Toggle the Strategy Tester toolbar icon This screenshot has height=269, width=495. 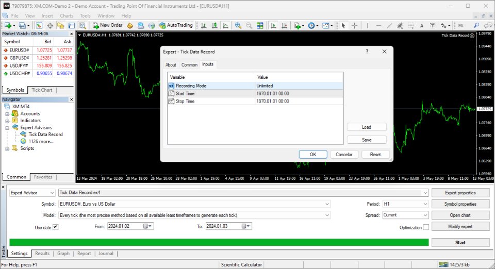(82, 26)
